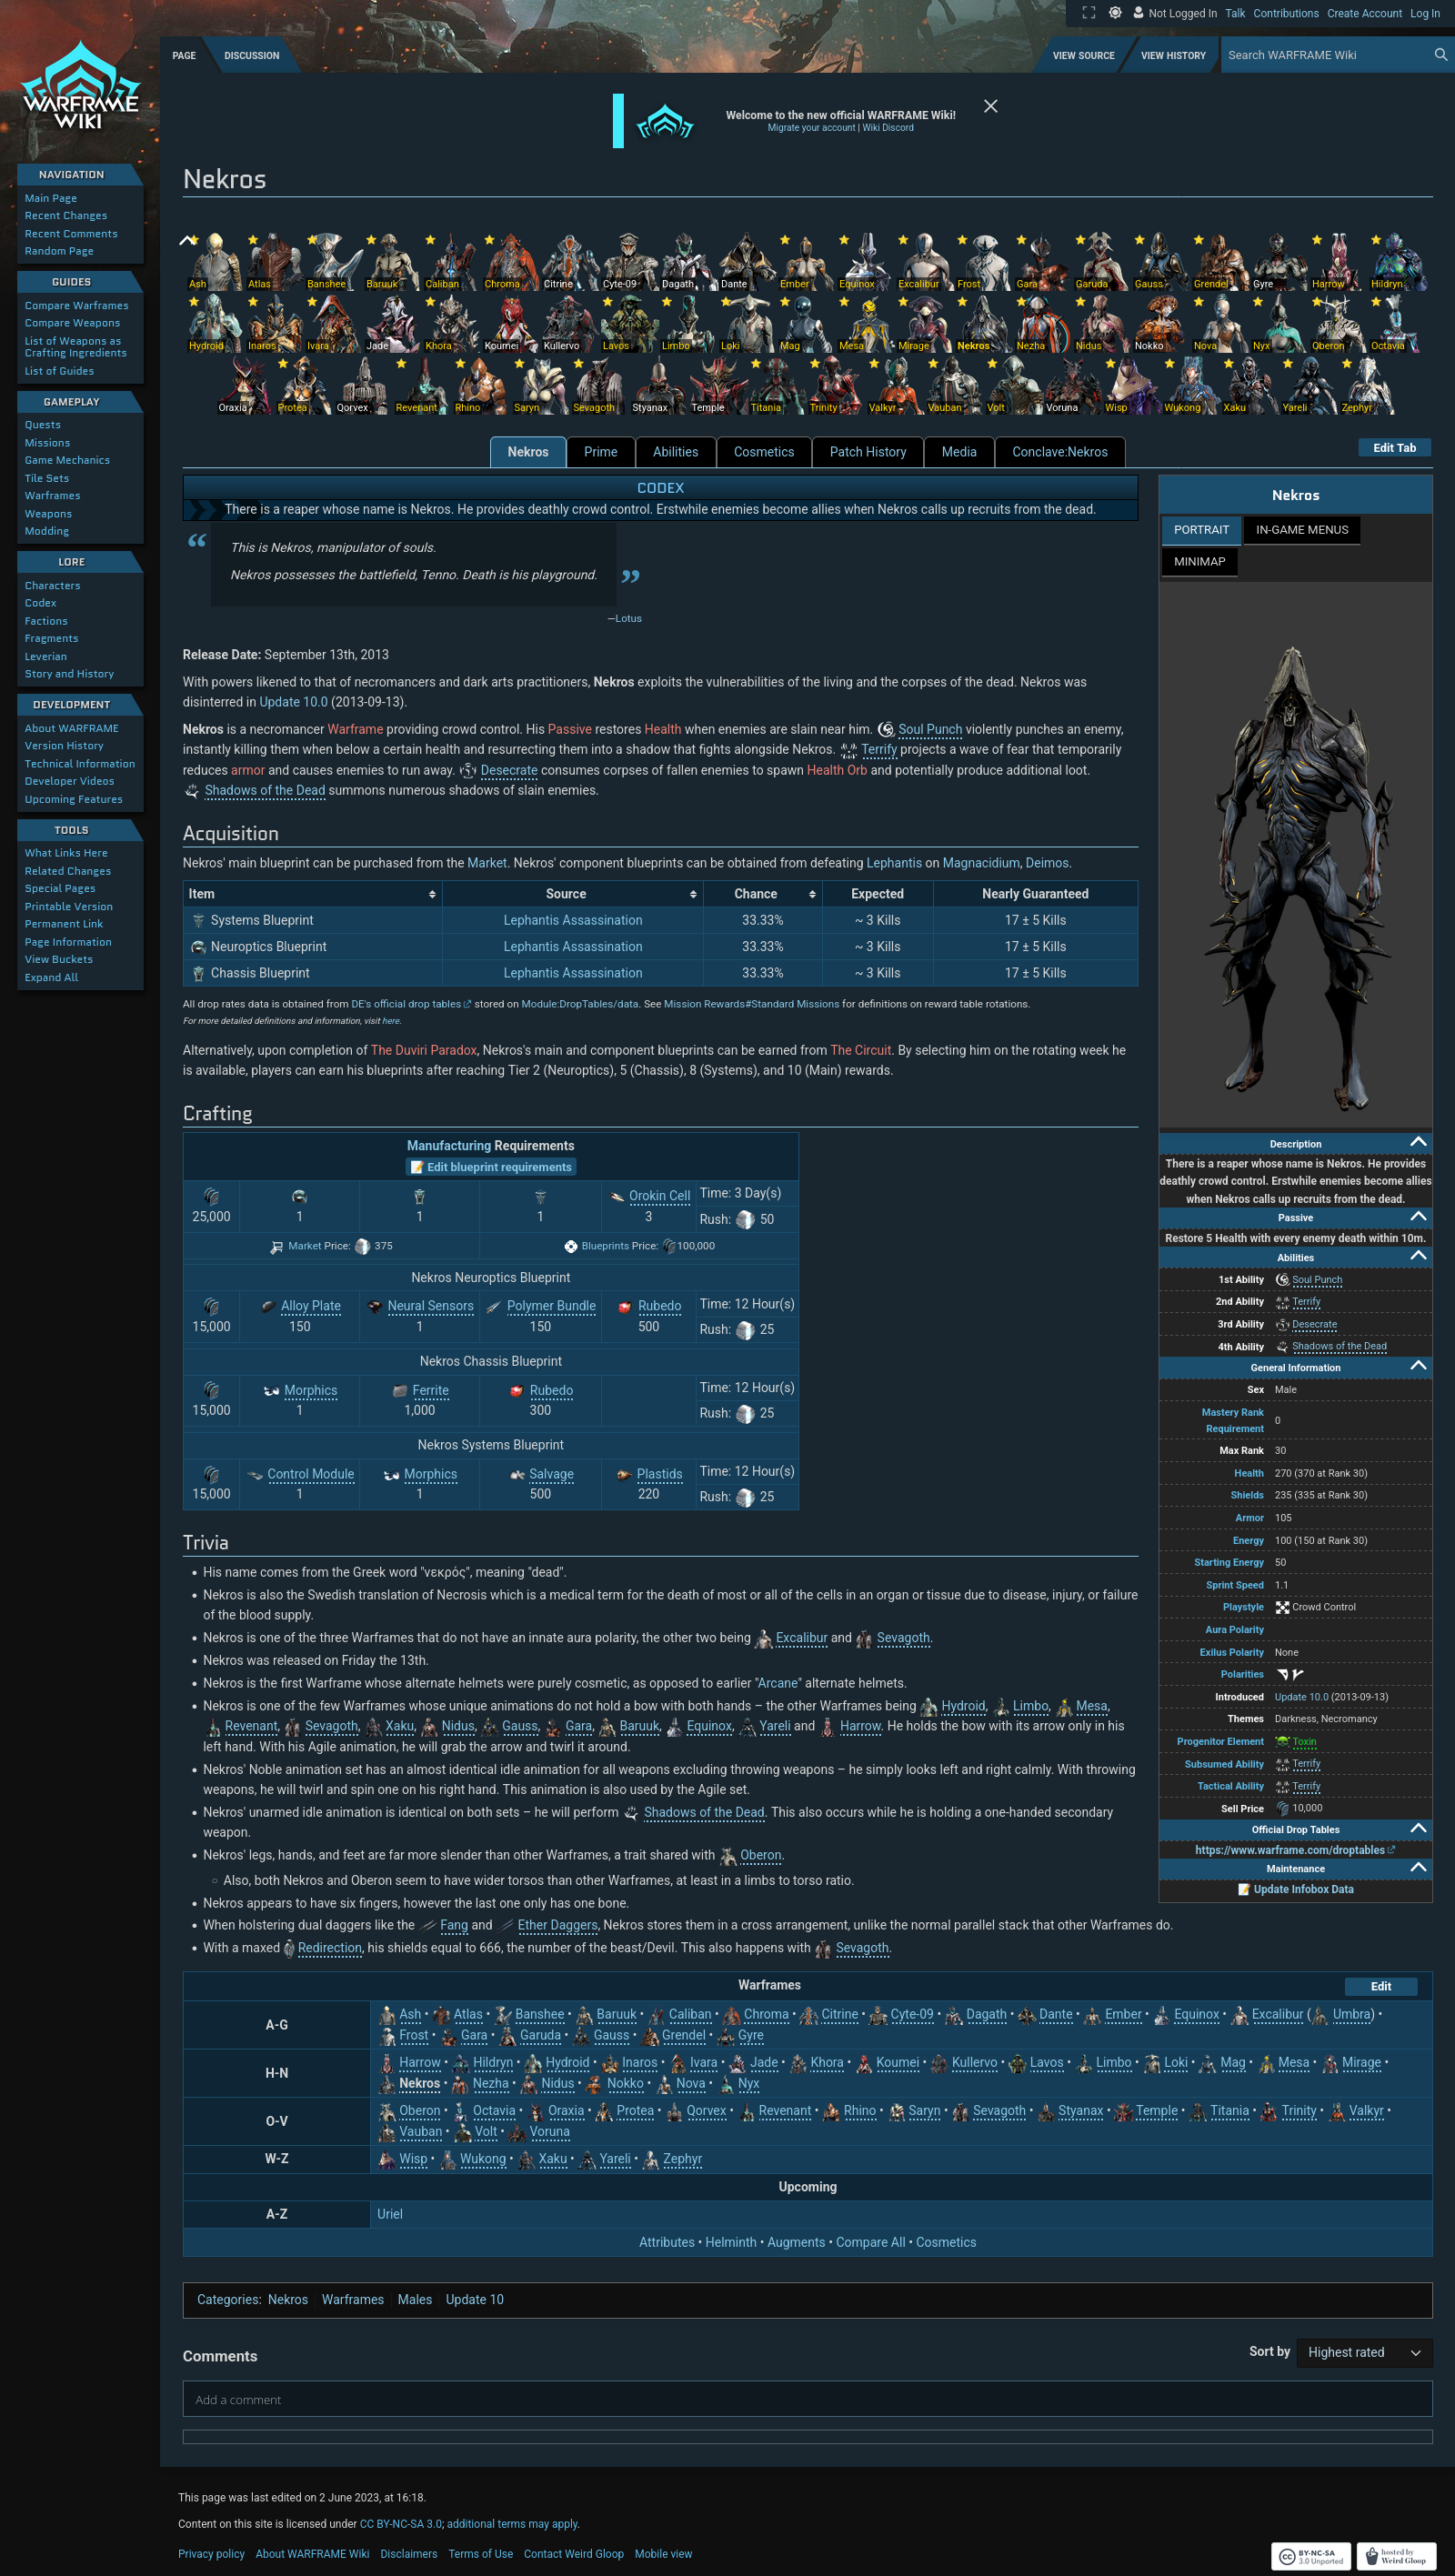Image resolution: width=1455 pixels, height=2576 pixels.
Task: Collapse the warframe gallery with the top-left chevron
Action: point(187,240)
